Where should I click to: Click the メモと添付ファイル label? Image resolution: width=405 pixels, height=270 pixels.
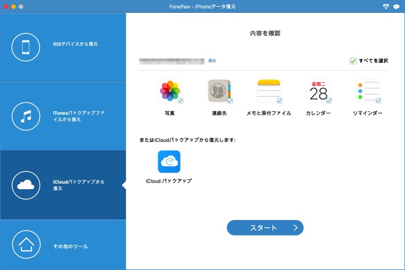pyautogui.click(x=269, y=113)
